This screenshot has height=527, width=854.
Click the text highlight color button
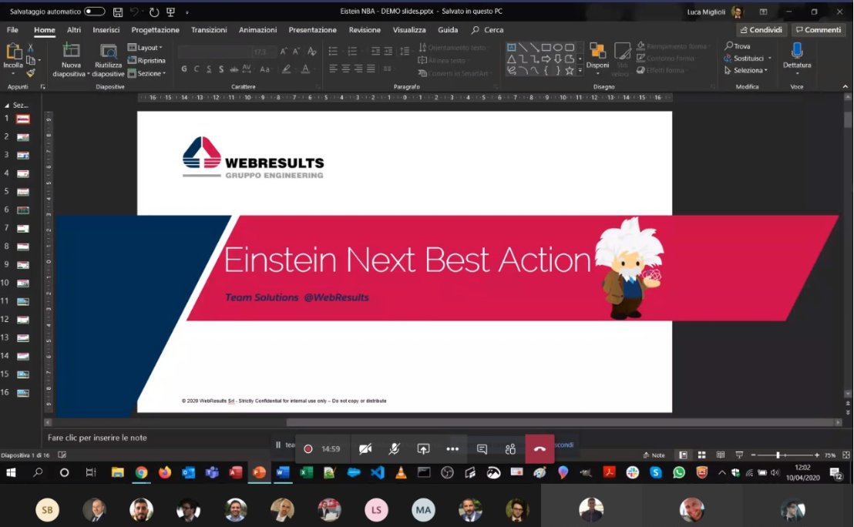(x=286, y=69)
